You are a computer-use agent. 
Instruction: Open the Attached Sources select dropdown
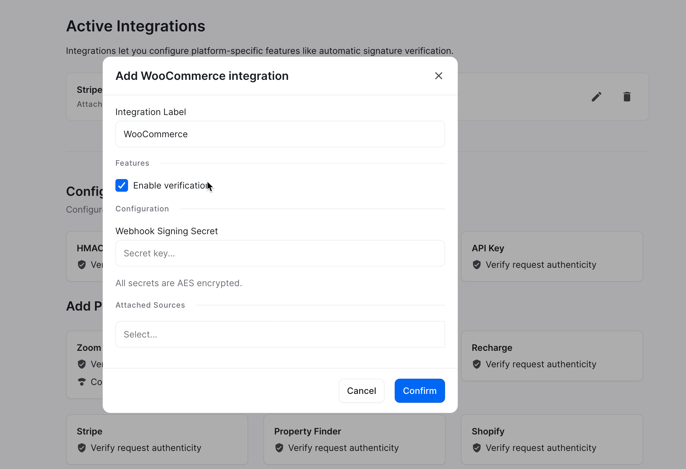click(x=280, y=334)
